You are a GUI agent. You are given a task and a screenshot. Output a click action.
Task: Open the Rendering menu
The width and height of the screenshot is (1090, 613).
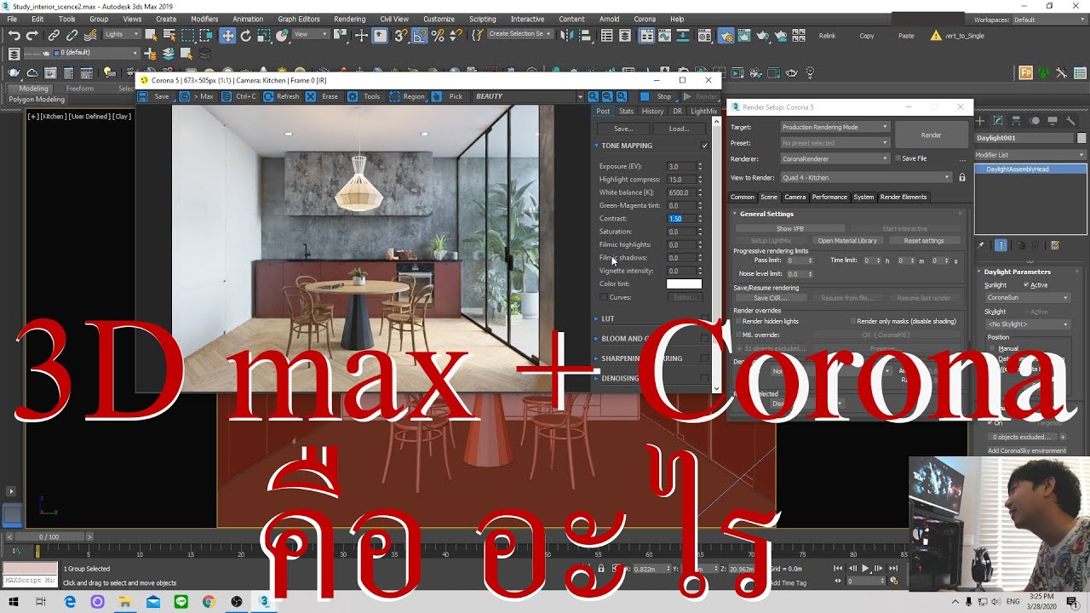point(349,19)
